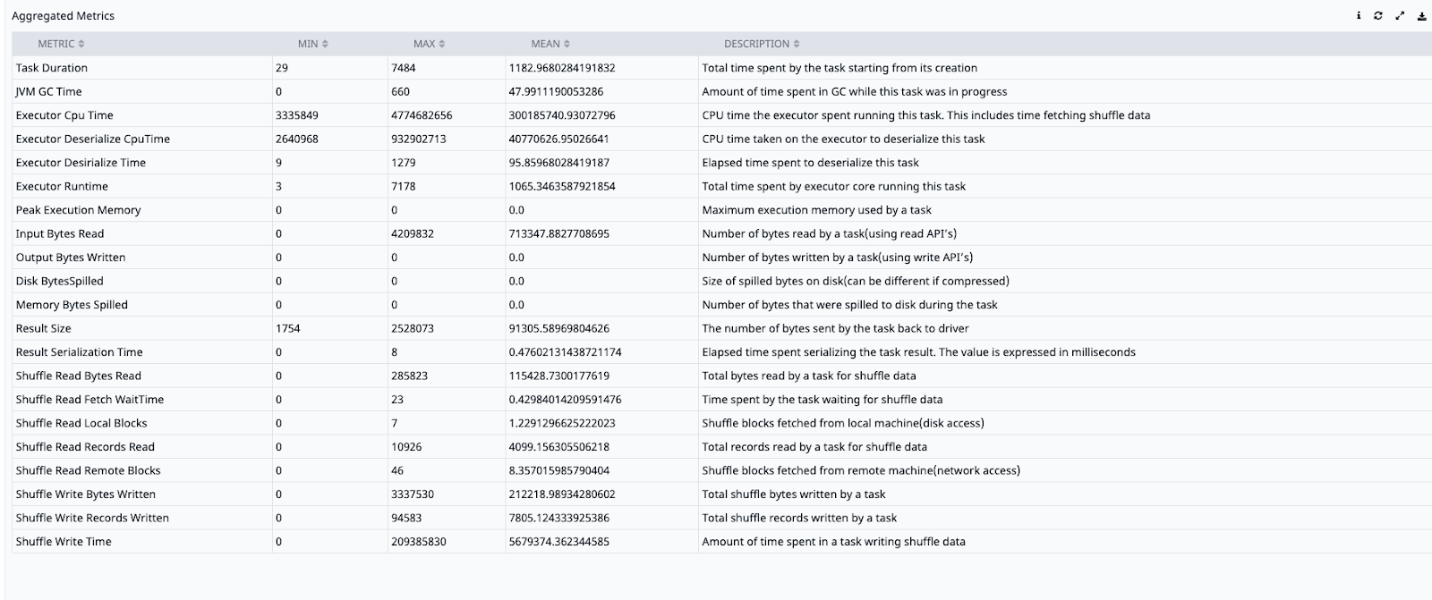Select the Shuffle Write Bytes Written metric

[x=85, y=494]
